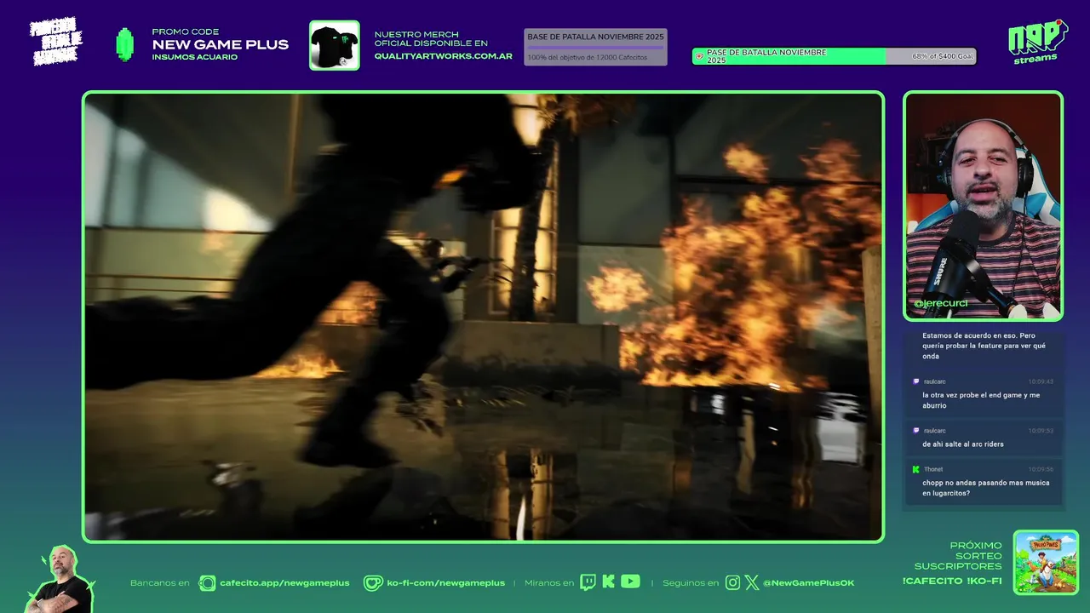The height and width of the screenshot is (613, 1090).
Task: Click the Twitch icon in footer
Action: point(588,582)
